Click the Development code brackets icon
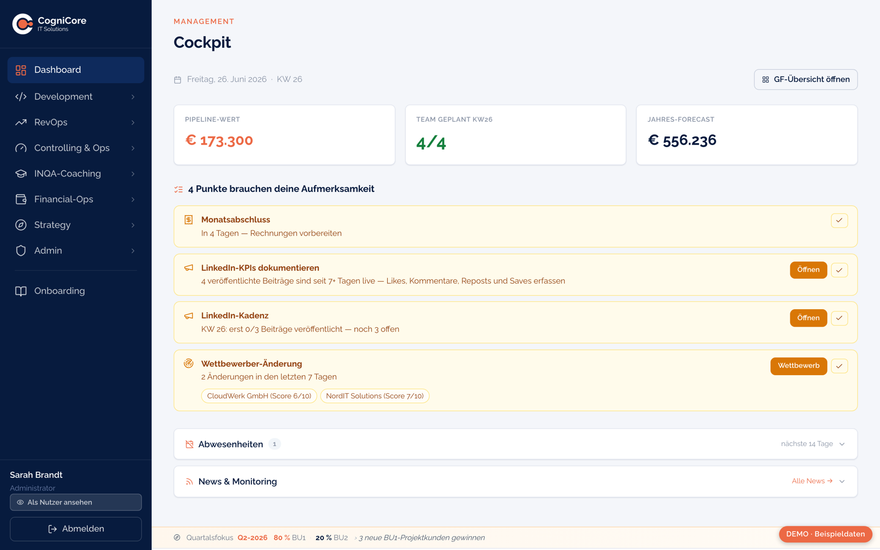Screen dimensions: 880x550 point(21,96)
